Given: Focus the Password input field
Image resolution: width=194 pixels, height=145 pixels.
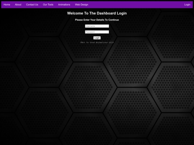Looking at the screenshot, I should [97, 32].
